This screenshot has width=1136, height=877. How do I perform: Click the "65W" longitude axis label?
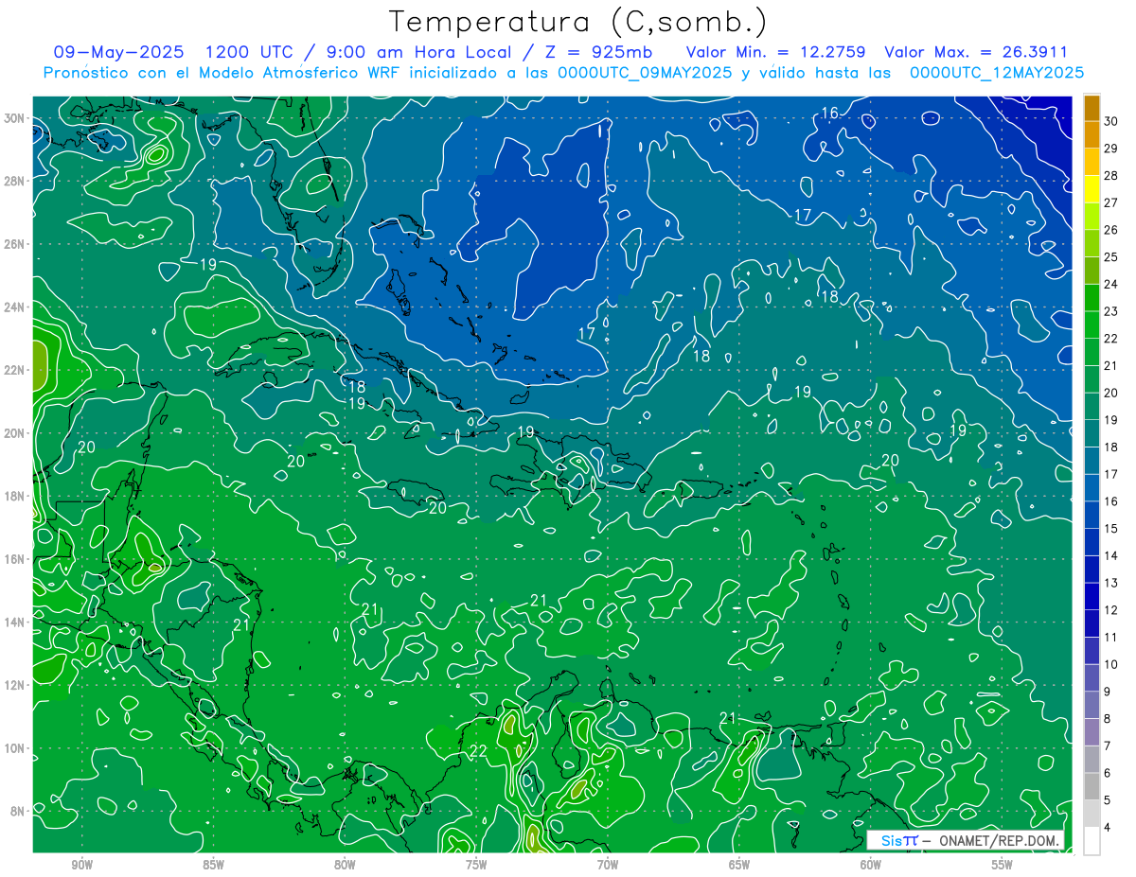click(739, 865)
